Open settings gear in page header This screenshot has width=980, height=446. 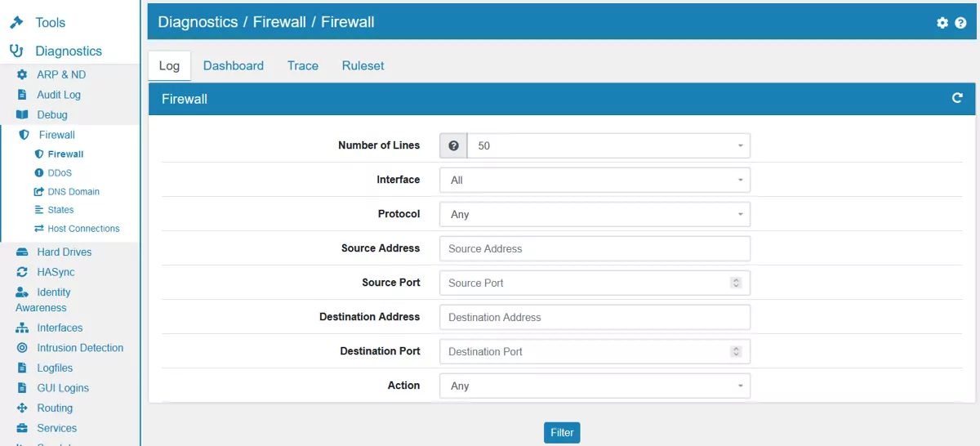942,23
